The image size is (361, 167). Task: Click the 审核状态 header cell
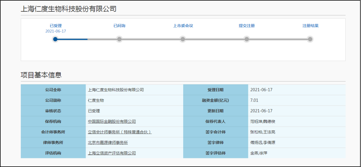53,111
